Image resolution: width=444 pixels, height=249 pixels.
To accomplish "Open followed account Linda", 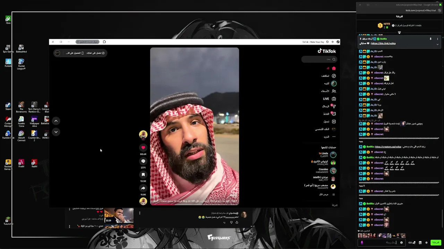I will coord(327,155).
